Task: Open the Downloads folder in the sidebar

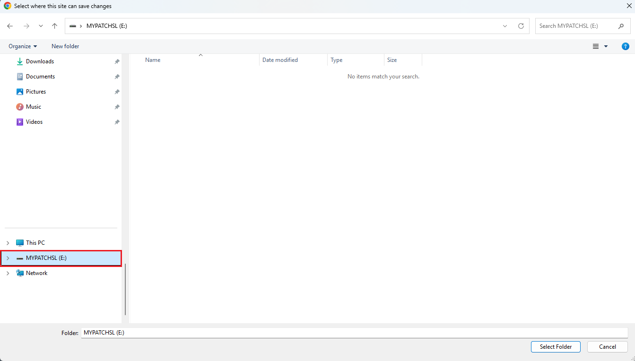Action: (40, 61)
